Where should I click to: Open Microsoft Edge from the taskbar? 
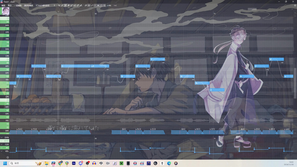(169, 163)
